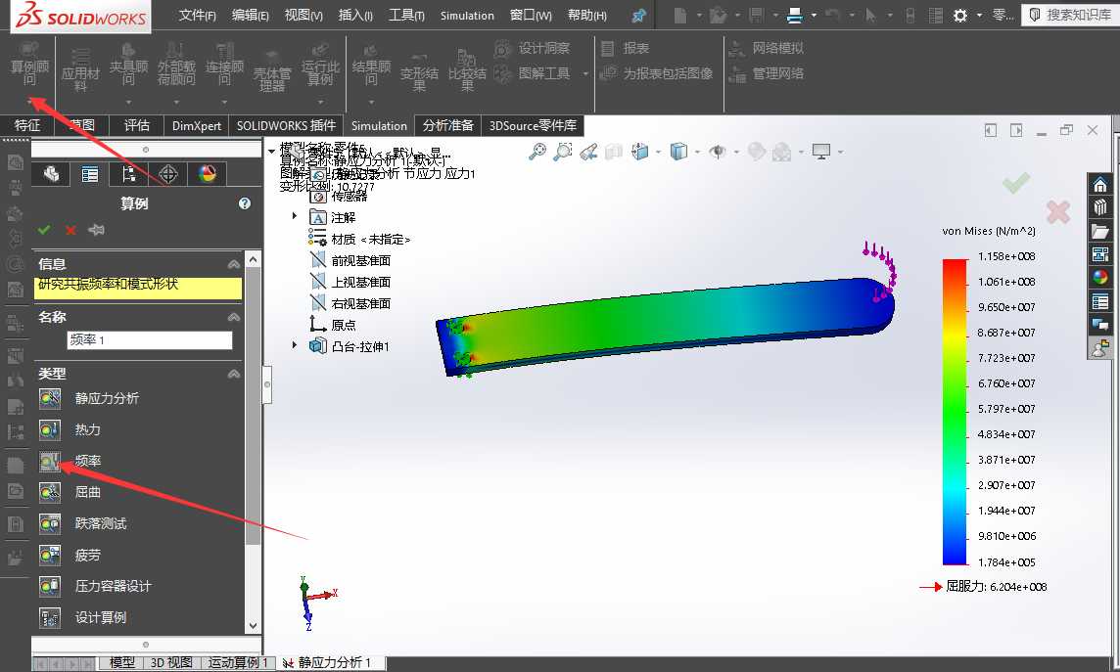
Task: Click the 搜索知识库 search field
Action: coord(1071,15)
